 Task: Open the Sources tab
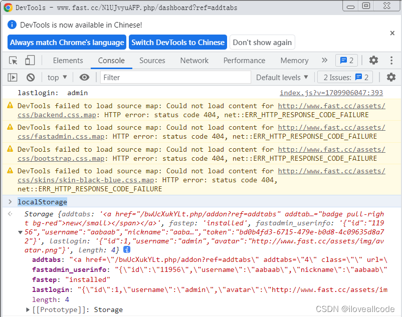[x=152, y=61]
